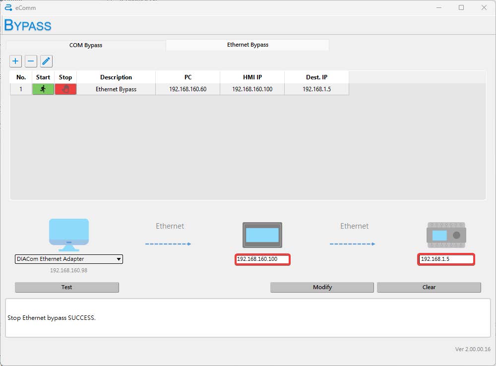Image resolution: width=496 pixels, height=366 pixels.
Task: Click the PC monitor diagram icon
Action: click(x=69, y=232)
